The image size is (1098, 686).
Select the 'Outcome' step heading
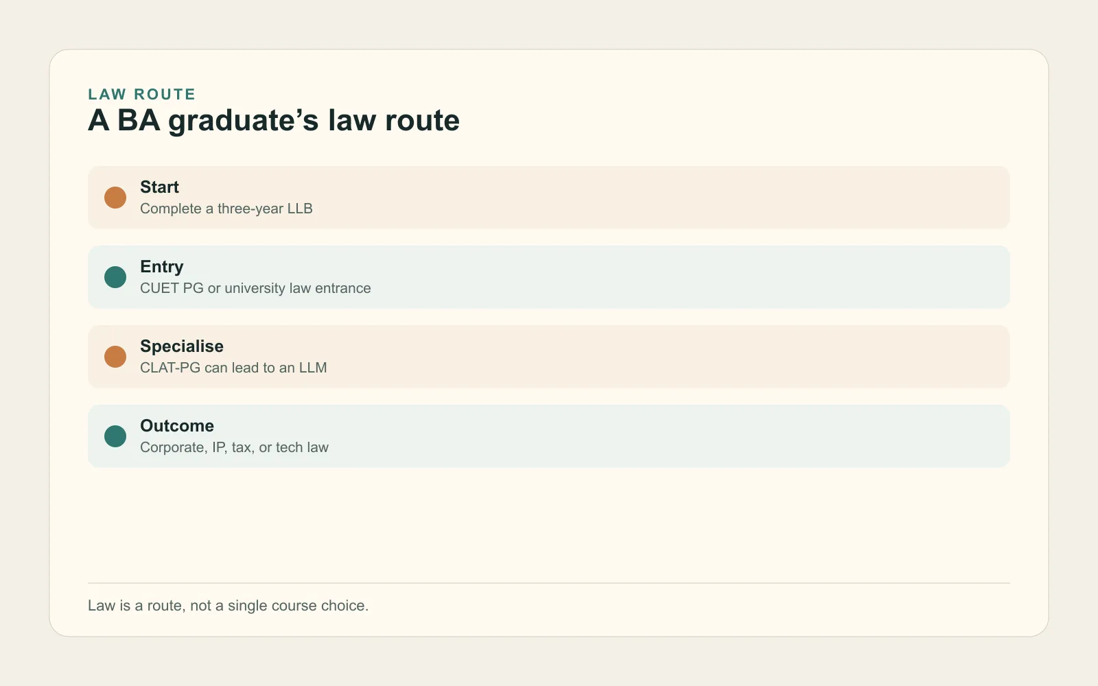(x=177, y=426)
